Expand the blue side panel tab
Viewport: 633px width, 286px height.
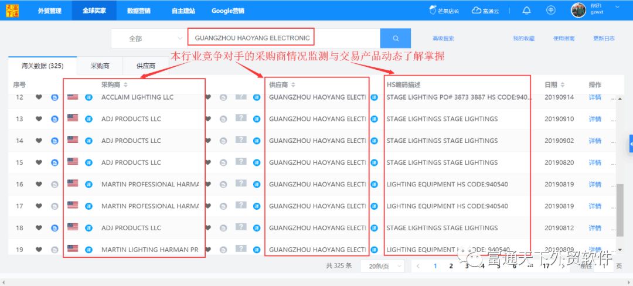(631, 144)
